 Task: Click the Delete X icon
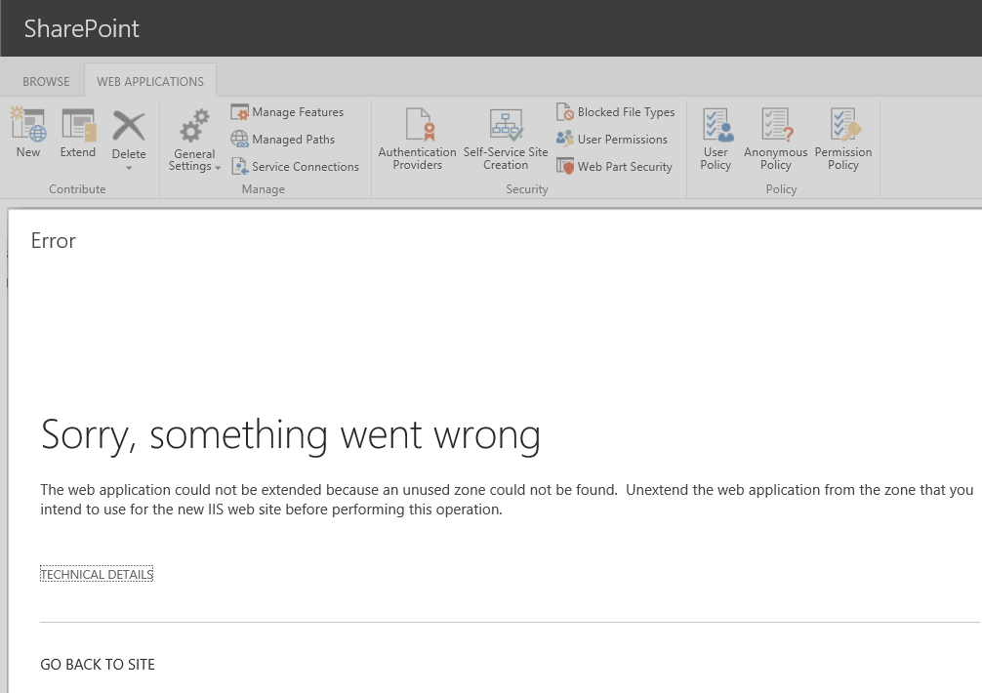(x=129, y=126)
